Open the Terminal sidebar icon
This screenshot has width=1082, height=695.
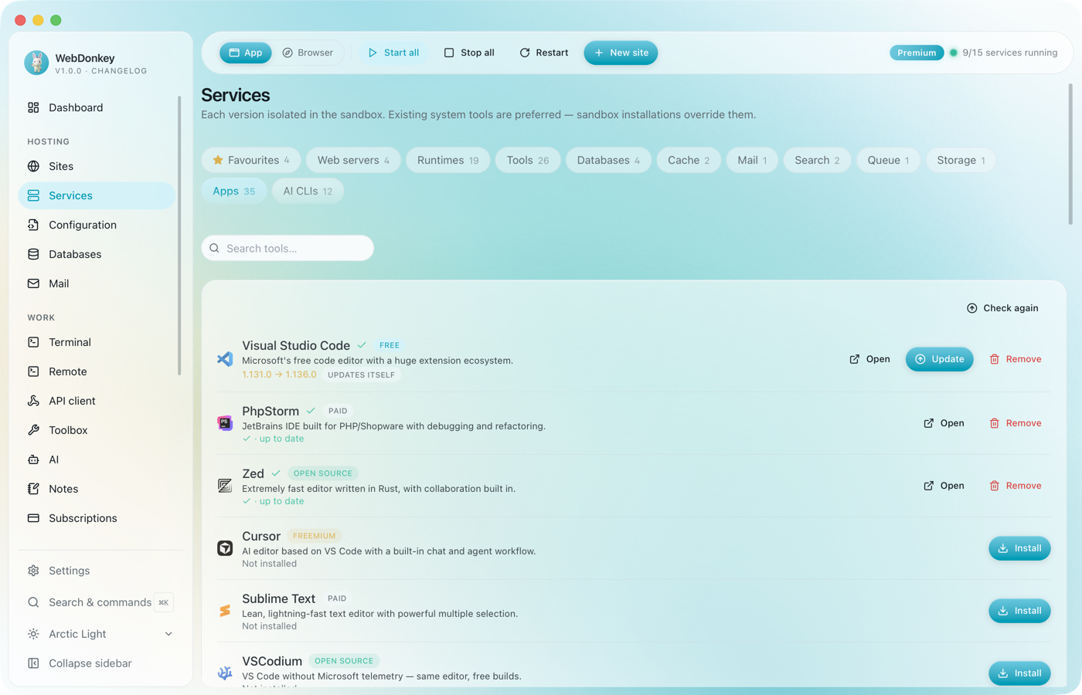tap(33, 342)
